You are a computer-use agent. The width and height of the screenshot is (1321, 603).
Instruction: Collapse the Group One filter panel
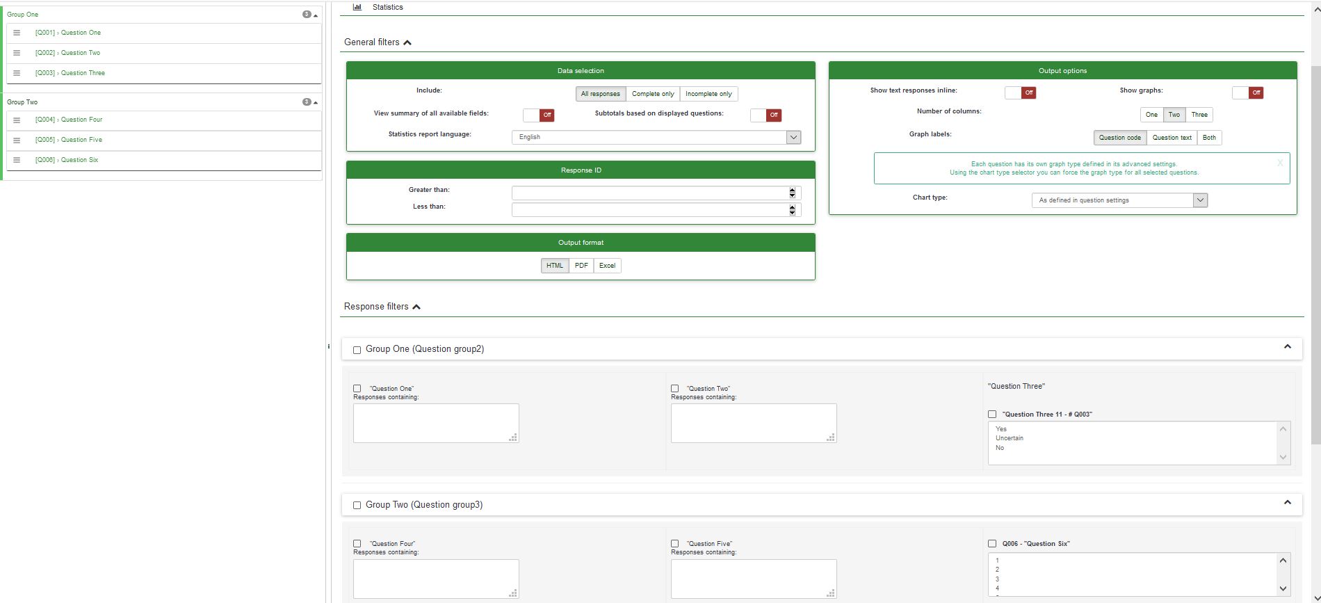click(x=1287, y=347)
